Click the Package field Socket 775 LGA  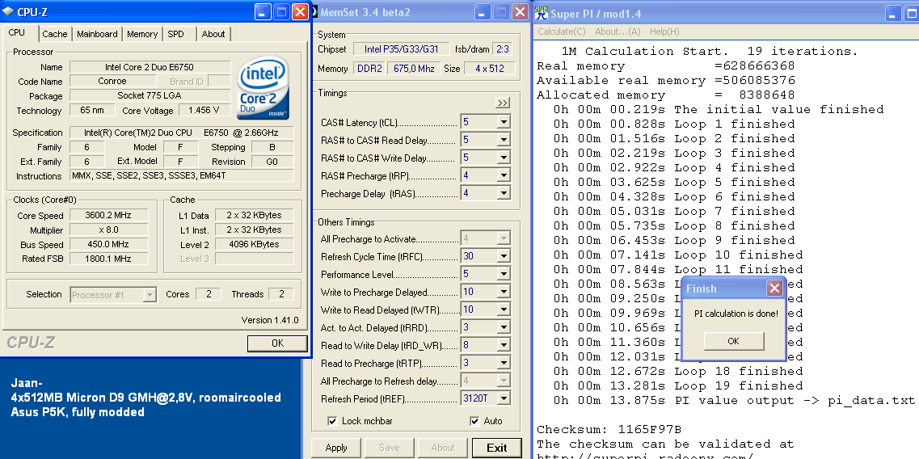[150, 95]
